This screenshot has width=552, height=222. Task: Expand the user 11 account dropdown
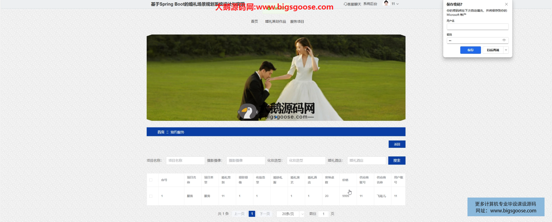(x=398, y=4)
